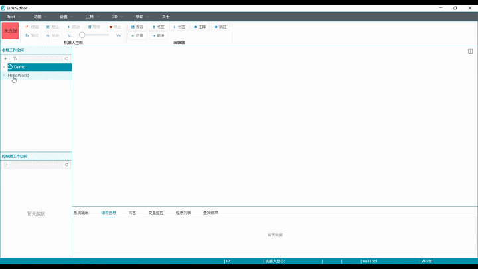
Task: Open the Root dropdown menu
Action: pyautogui.click(x=13, y=16)
